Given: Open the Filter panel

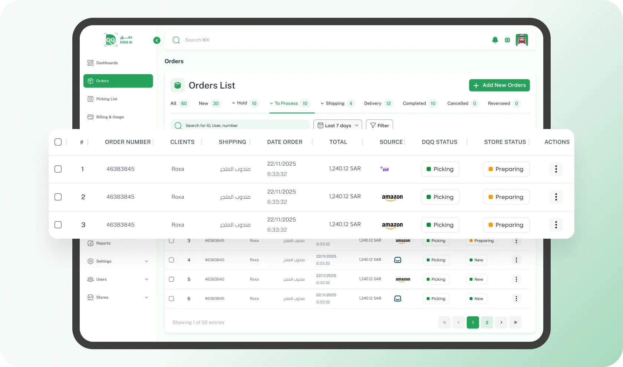Looking at the screenshot, I should (x=379, y=125).
